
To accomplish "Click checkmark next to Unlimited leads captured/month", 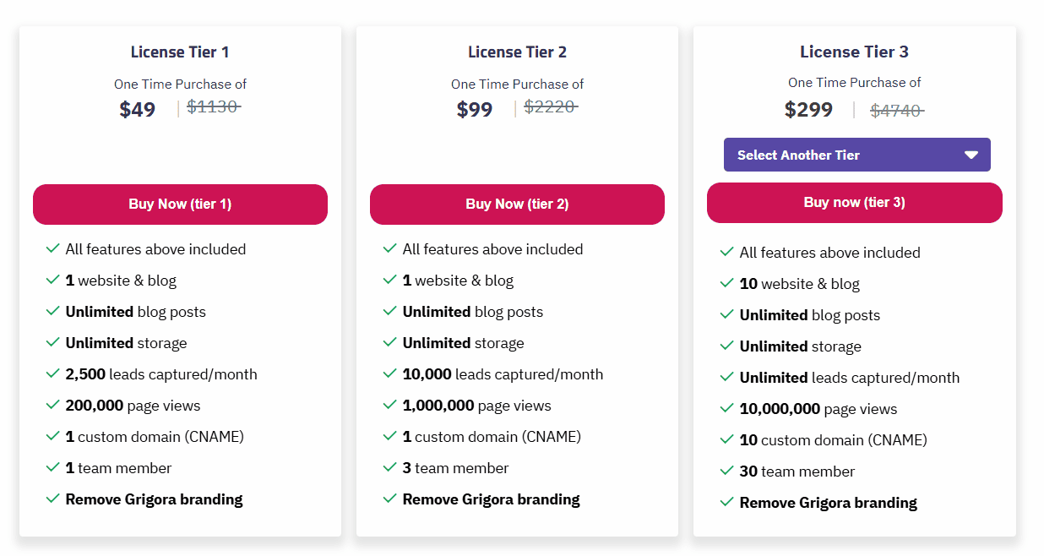I will 727,377.
